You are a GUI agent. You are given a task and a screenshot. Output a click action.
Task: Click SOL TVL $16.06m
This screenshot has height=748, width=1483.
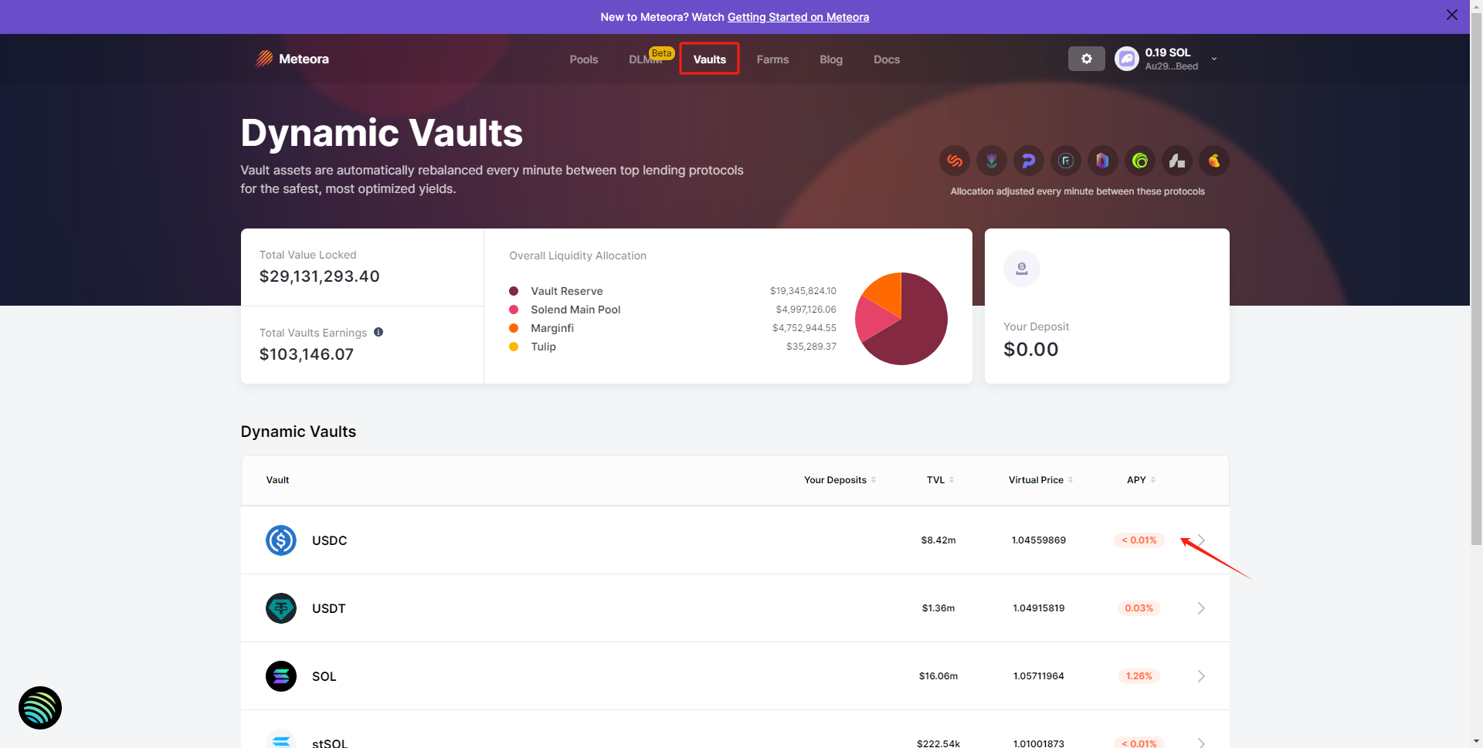tap(938, 676)
